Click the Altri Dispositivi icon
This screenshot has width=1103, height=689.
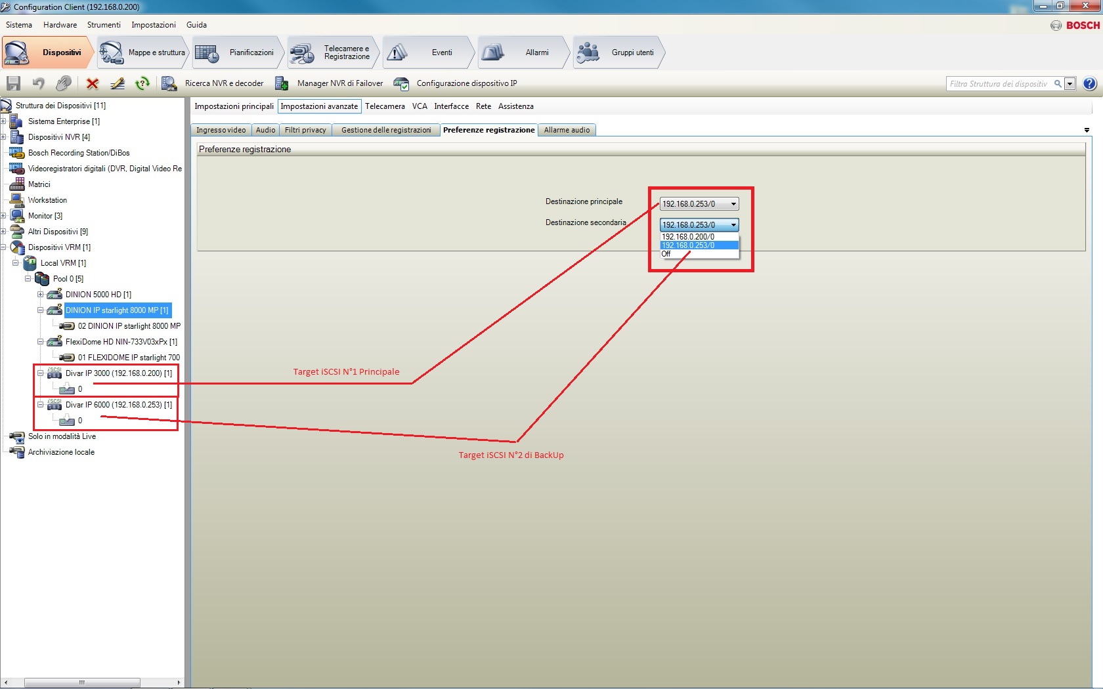[16, 232]
